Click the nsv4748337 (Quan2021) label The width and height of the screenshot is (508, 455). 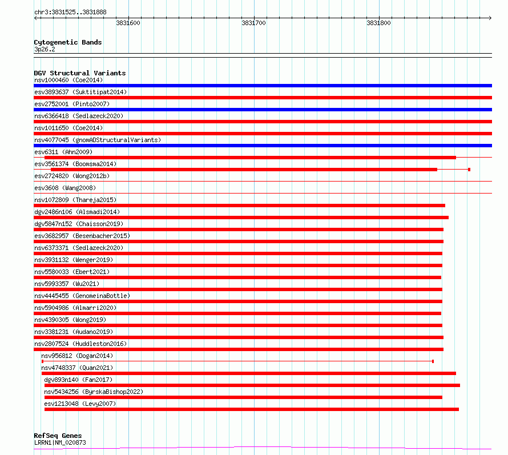click(77, 368)
